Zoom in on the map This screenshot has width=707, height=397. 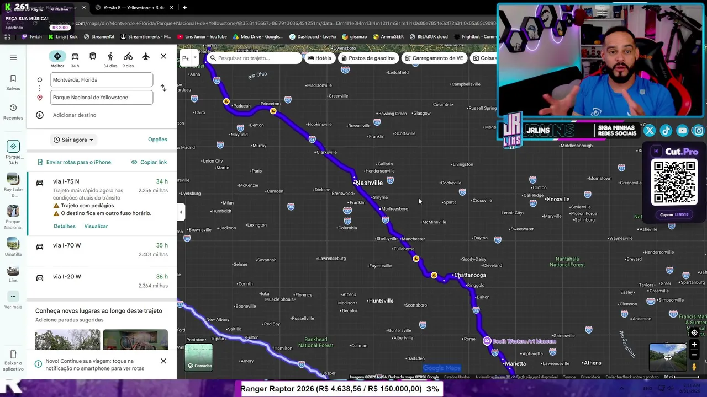(x=694, y=345)
